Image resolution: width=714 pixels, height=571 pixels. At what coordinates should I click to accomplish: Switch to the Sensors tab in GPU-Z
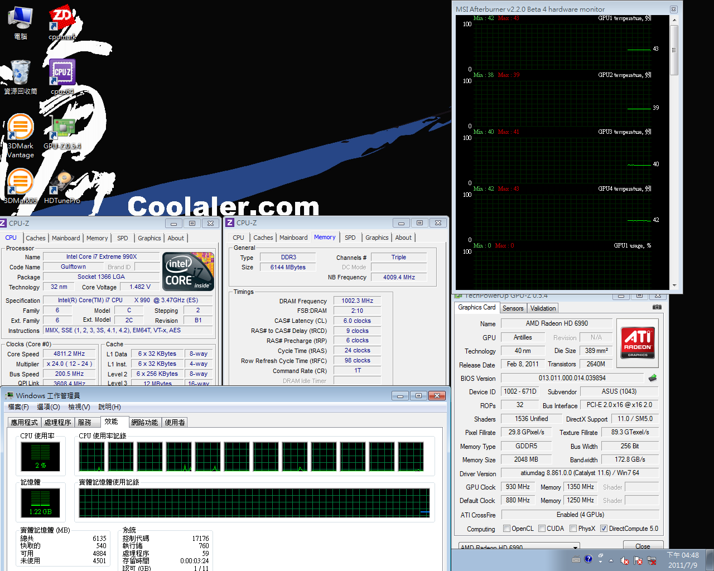[513, 308]
